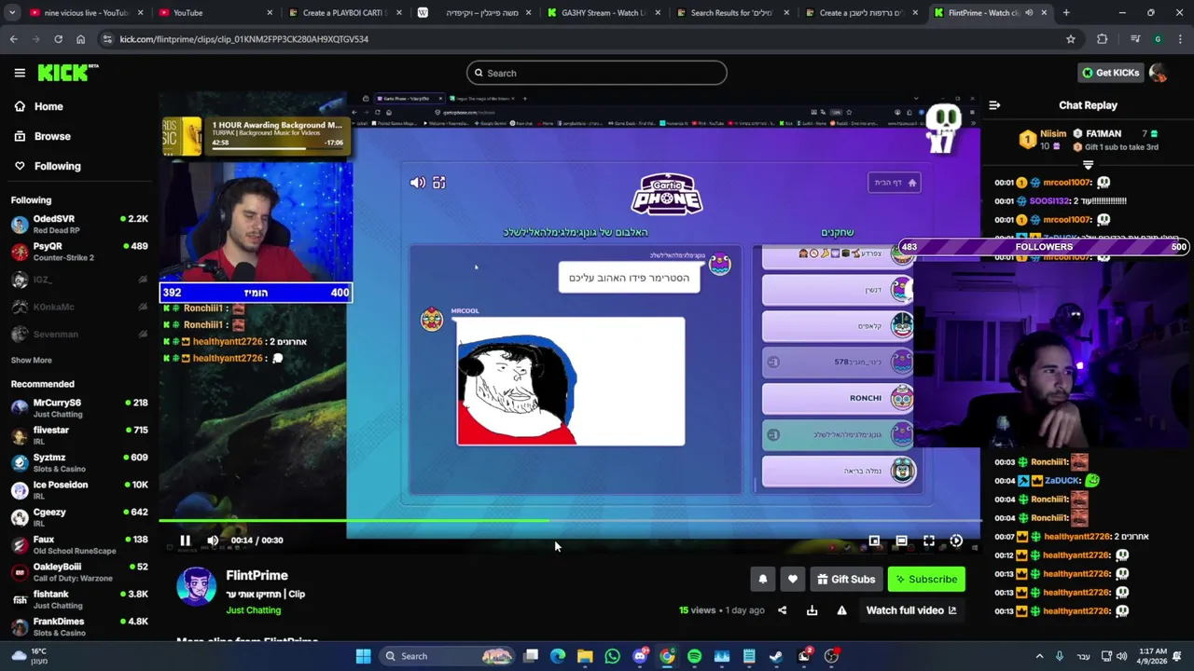Image resolution: width=1194 pixels, height=671 pixels.
Task: Switch to nine vicious live YouTube tab
Action: [85, 13]
